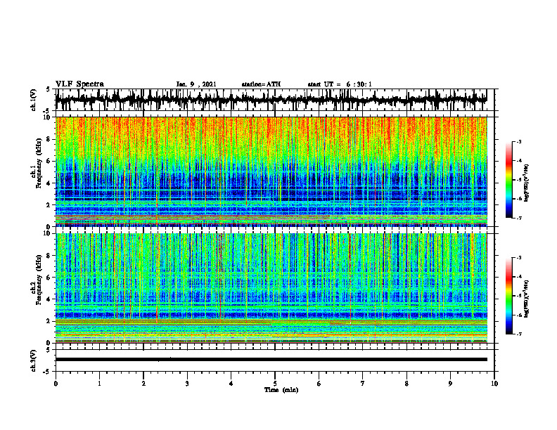Click the "7" time axis tick label
Viewport: 557px width, 430px height.
(363, 384)
